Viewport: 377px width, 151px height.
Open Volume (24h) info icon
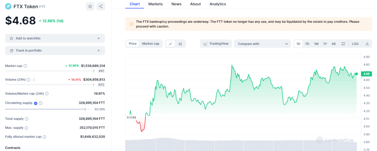click(x=29, y=80)
